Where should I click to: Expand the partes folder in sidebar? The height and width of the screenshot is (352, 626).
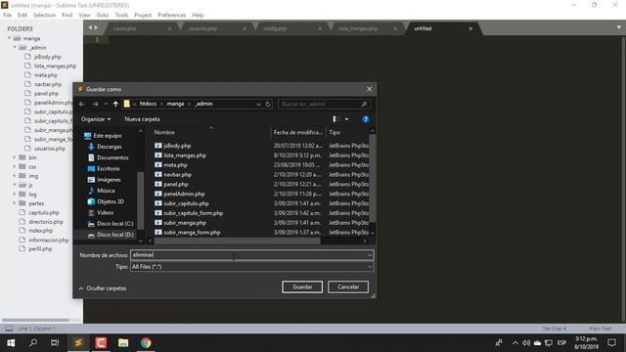15,203
